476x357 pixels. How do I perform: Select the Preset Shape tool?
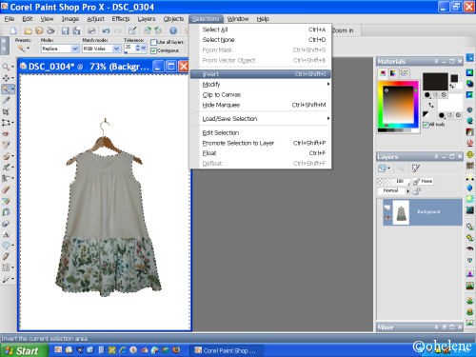6,246
